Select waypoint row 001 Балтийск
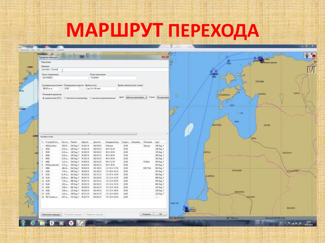Screen dimensions: 325x243 point(103,146)
